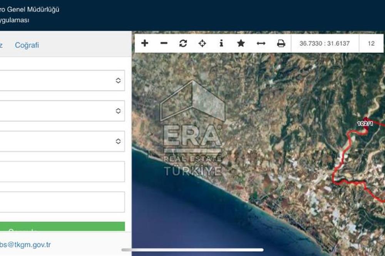Viewport: 385px width, 256px height.
Task: Open the third dropdown in the query panel
Action: click(62, 141)
